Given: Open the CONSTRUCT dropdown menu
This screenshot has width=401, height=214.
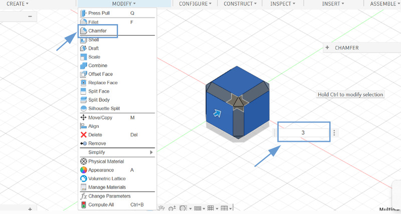Looking at the screenshot, I should (240, 4).
